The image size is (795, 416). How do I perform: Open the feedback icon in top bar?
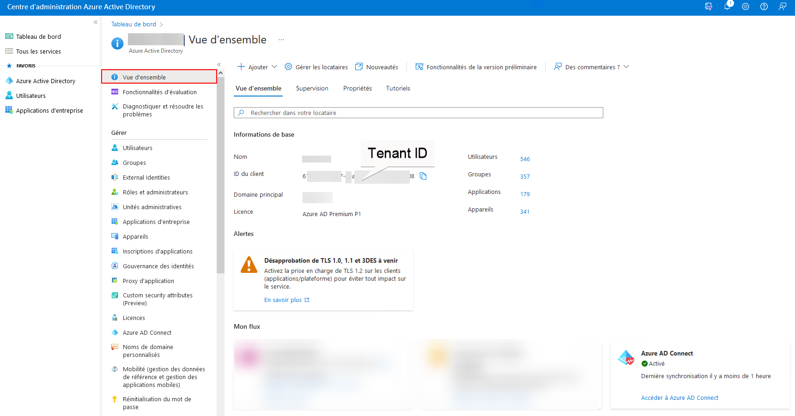point(783,6)
